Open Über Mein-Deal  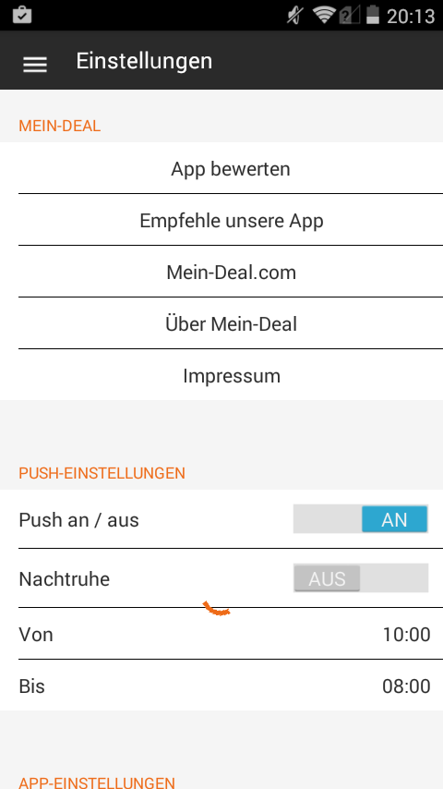(231, 323)
